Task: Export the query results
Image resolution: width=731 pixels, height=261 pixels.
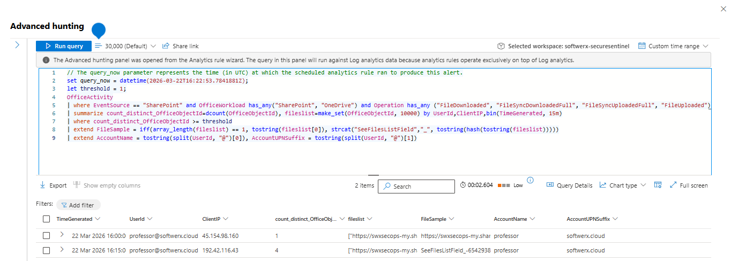Action: 53,185
